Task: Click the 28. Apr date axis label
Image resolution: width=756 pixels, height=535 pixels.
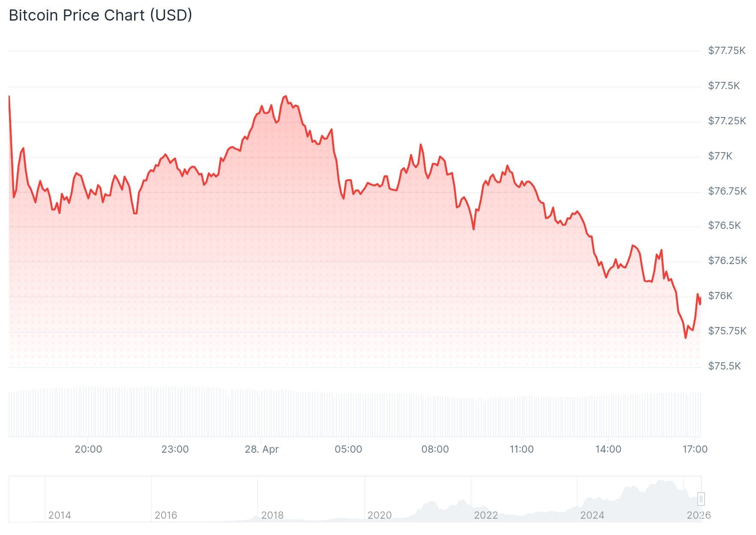Action: click(261, 449)
